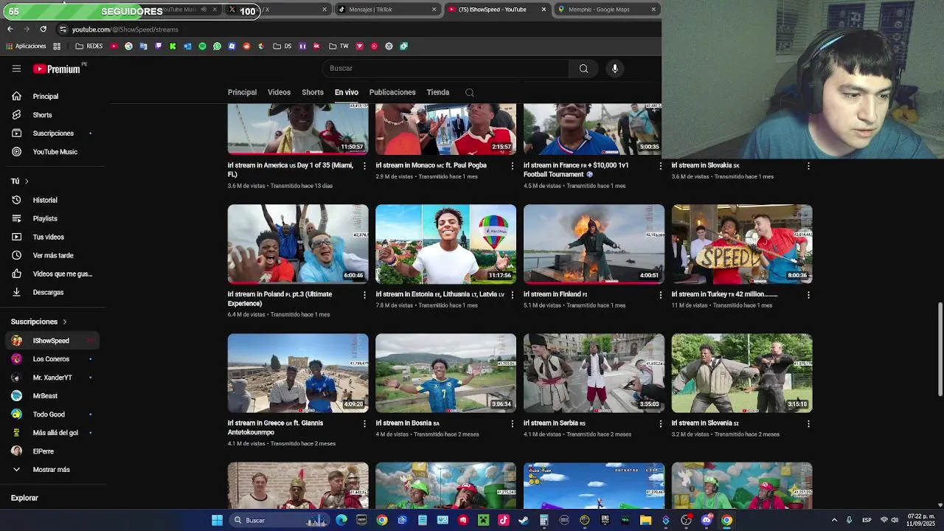Open options menu for Finland stream video
This screenshot has height=531, width=944.
[x=661, y=295]
